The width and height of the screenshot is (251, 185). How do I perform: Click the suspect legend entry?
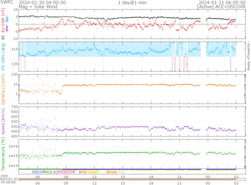(x=93, y=172)
